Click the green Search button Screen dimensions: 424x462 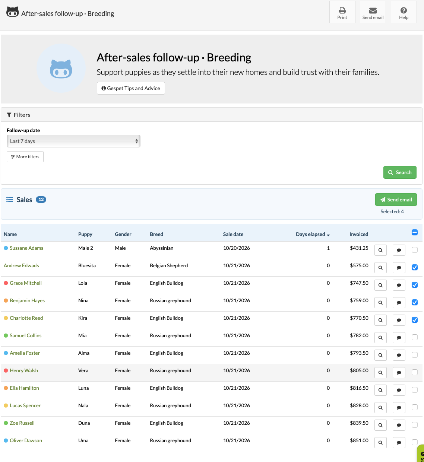pos(400,172)
